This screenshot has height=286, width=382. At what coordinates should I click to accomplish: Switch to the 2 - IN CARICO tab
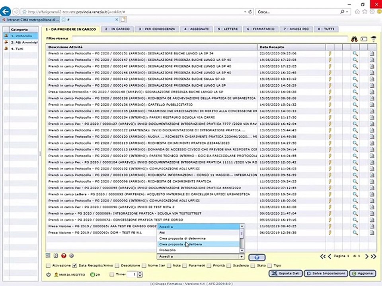click(117, 29)
